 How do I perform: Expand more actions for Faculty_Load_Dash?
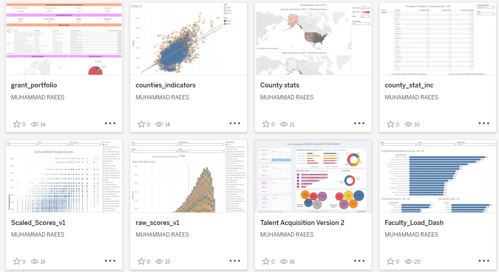(484, 261)
